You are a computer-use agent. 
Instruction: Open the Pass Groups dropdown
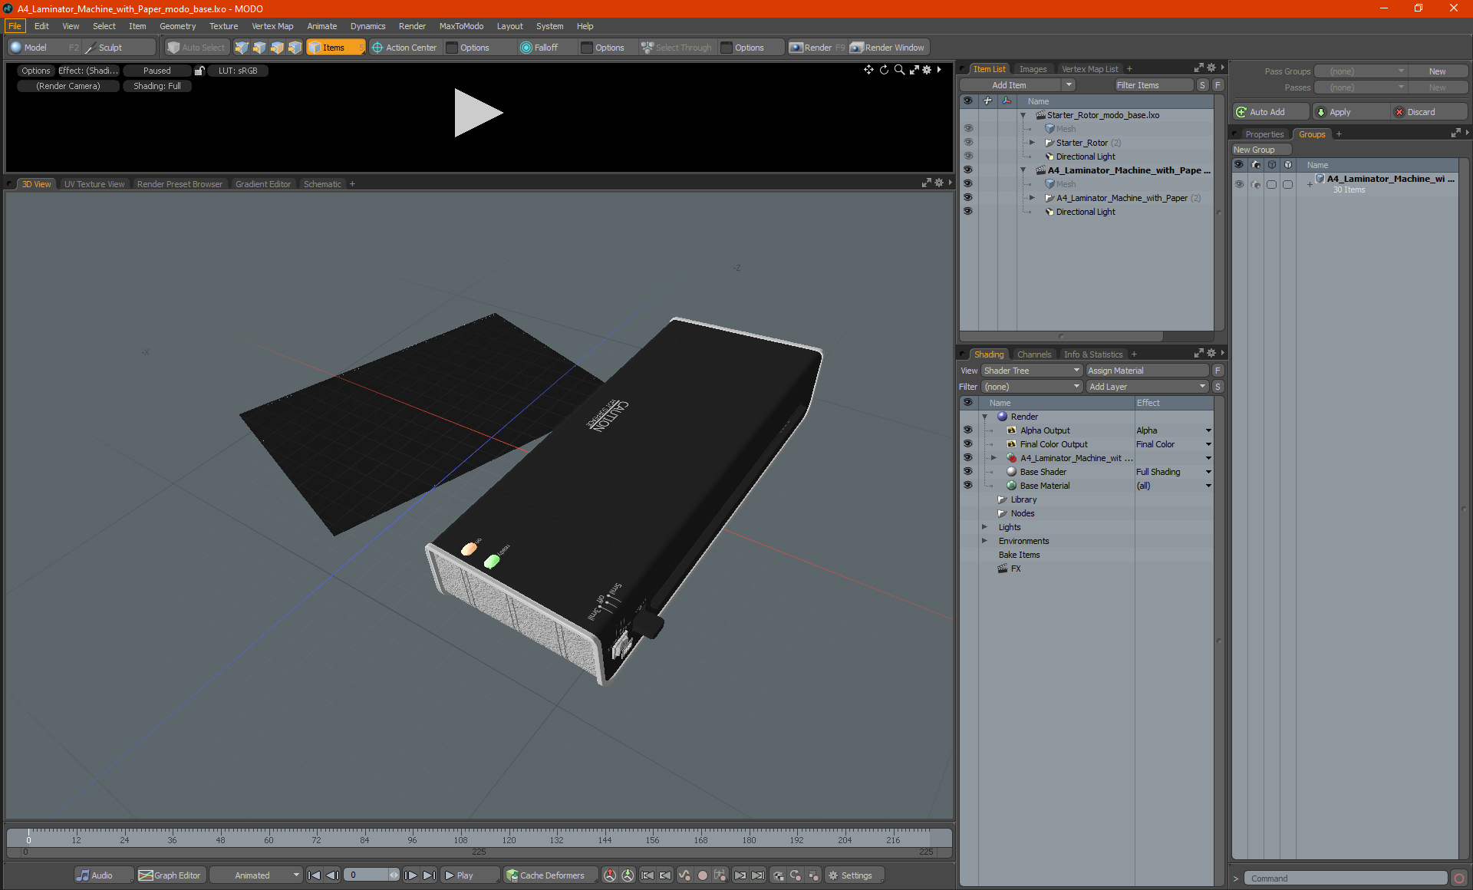tap(1360, 71)
